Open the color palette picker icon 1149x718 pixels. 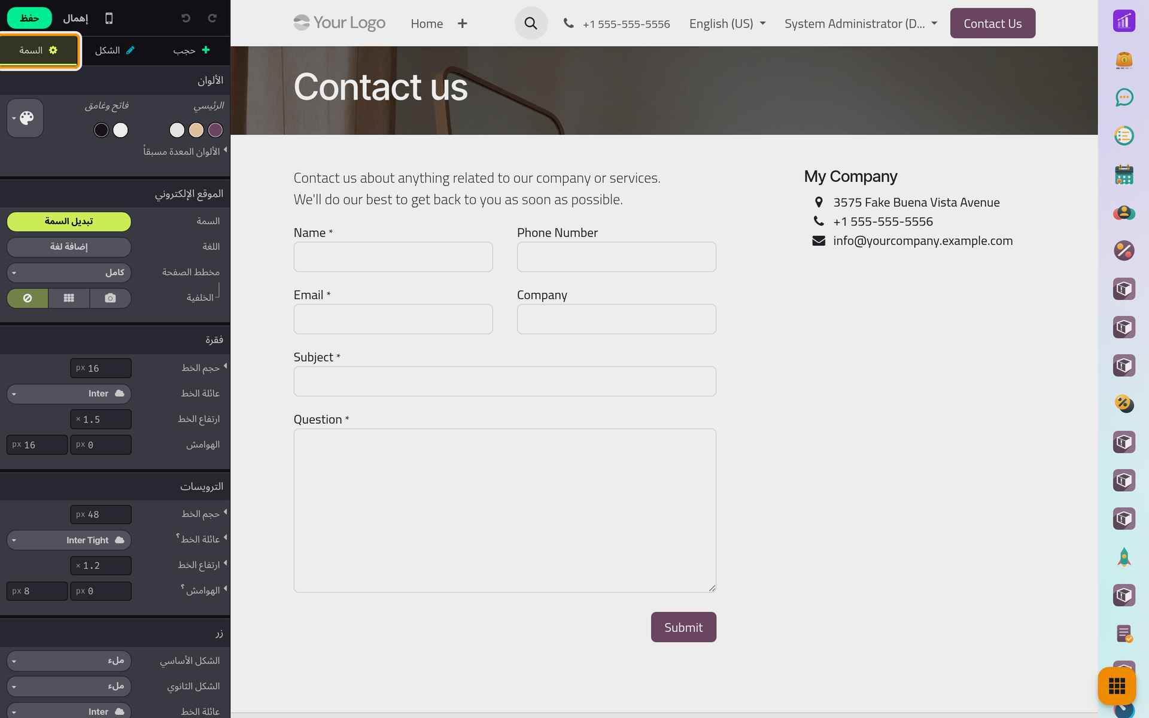click(x=25, y=118)
